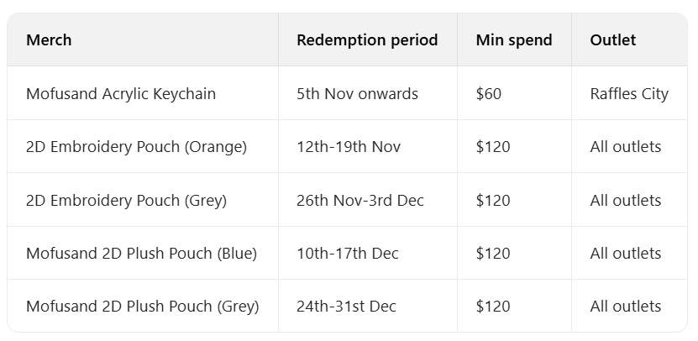This screenshot has width=698, height=341.
Task: Click the Outlet column header
Action: click(x=613, y=40)
